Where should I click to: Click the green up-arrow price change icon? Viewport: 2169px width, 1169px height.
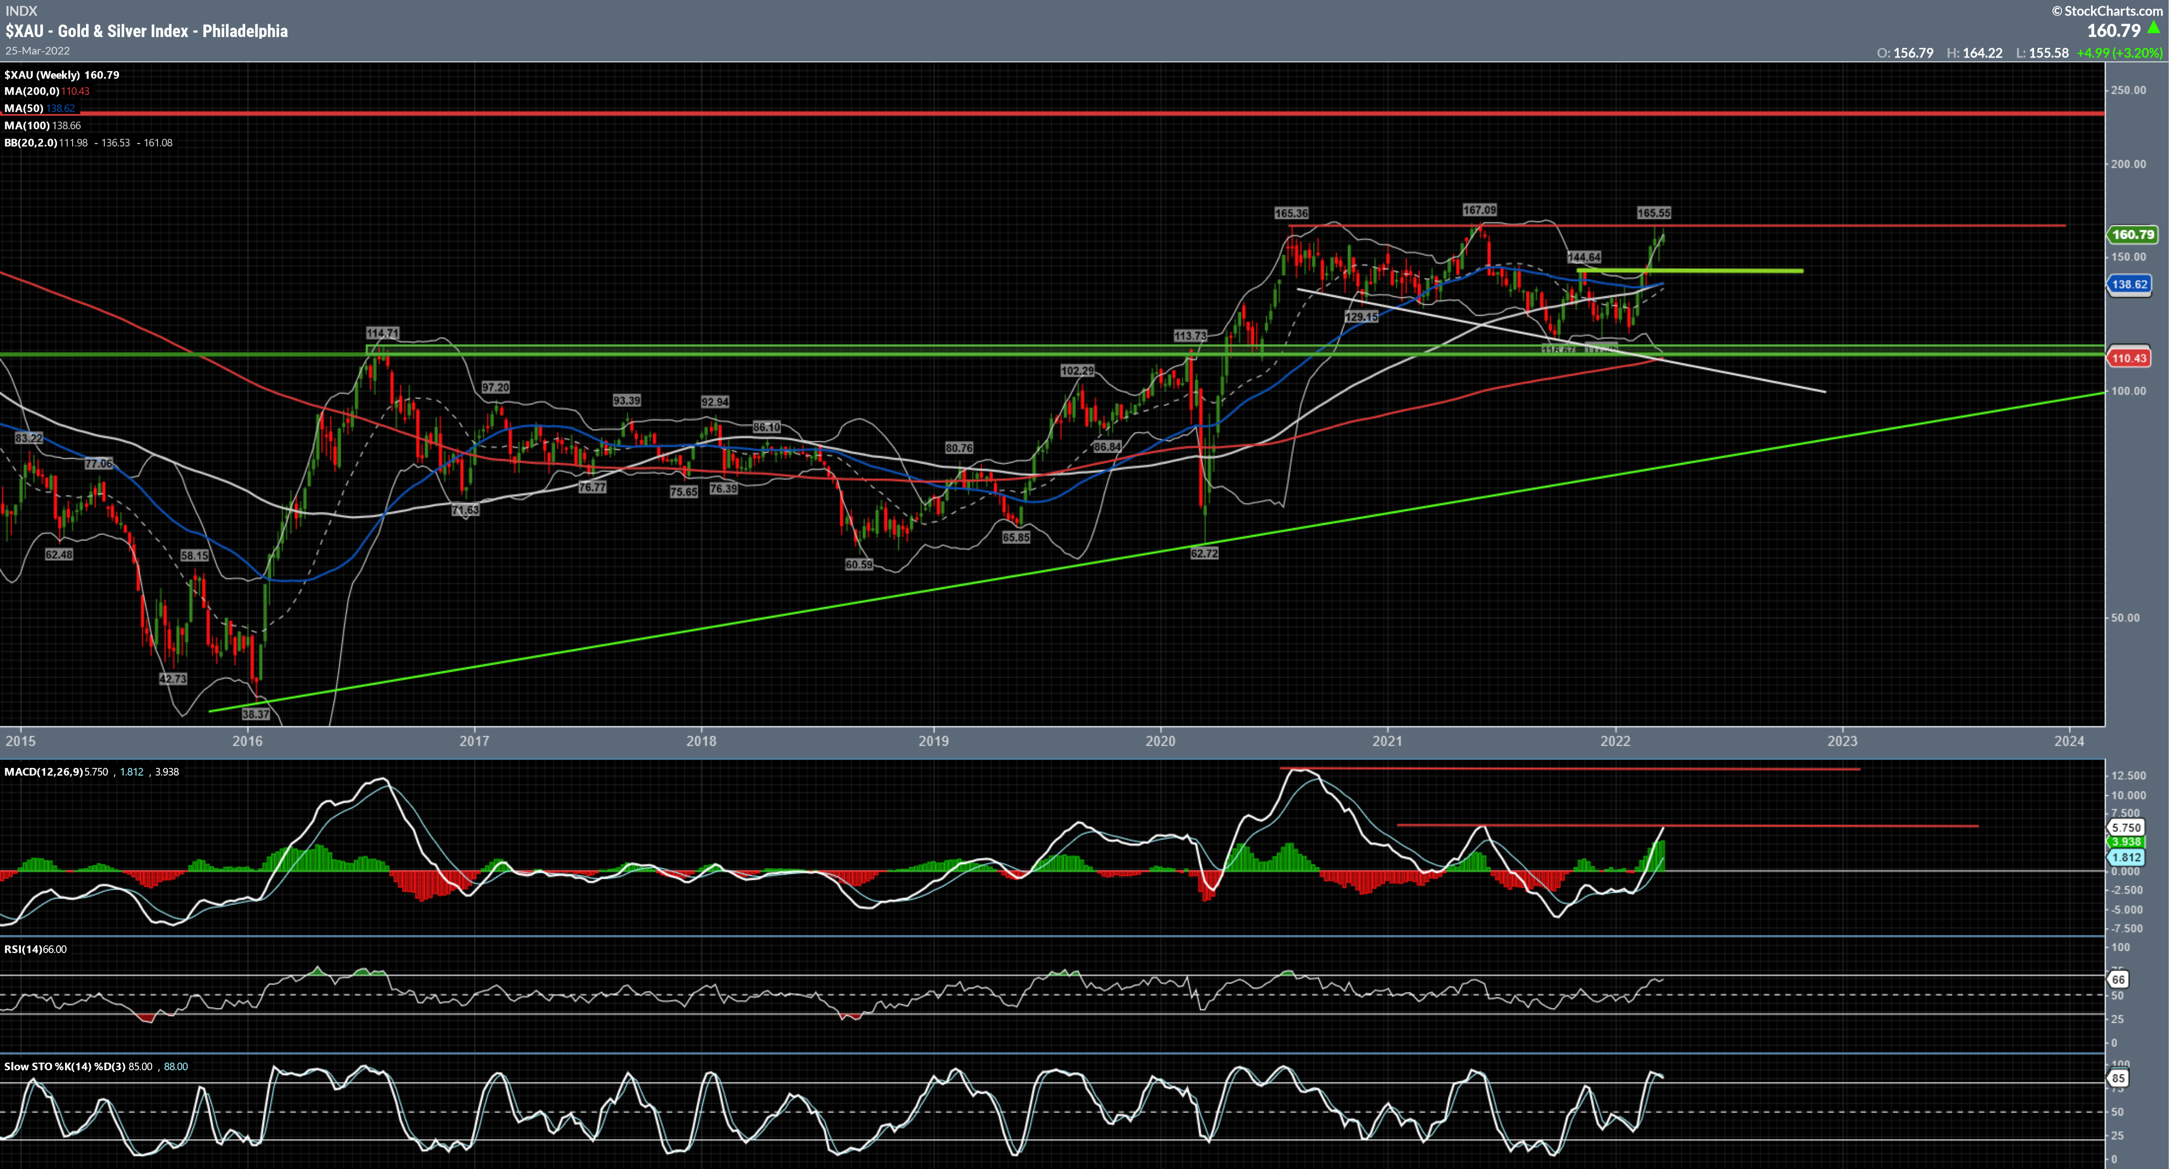[2153, 28]
